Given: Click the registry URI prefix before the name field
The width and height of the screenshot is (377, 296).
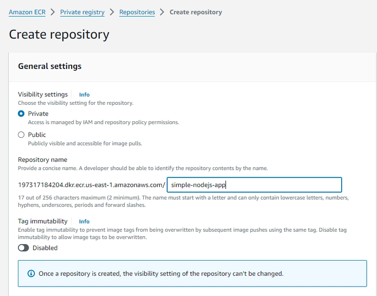Looking at the screenshot, I should 91,185.
